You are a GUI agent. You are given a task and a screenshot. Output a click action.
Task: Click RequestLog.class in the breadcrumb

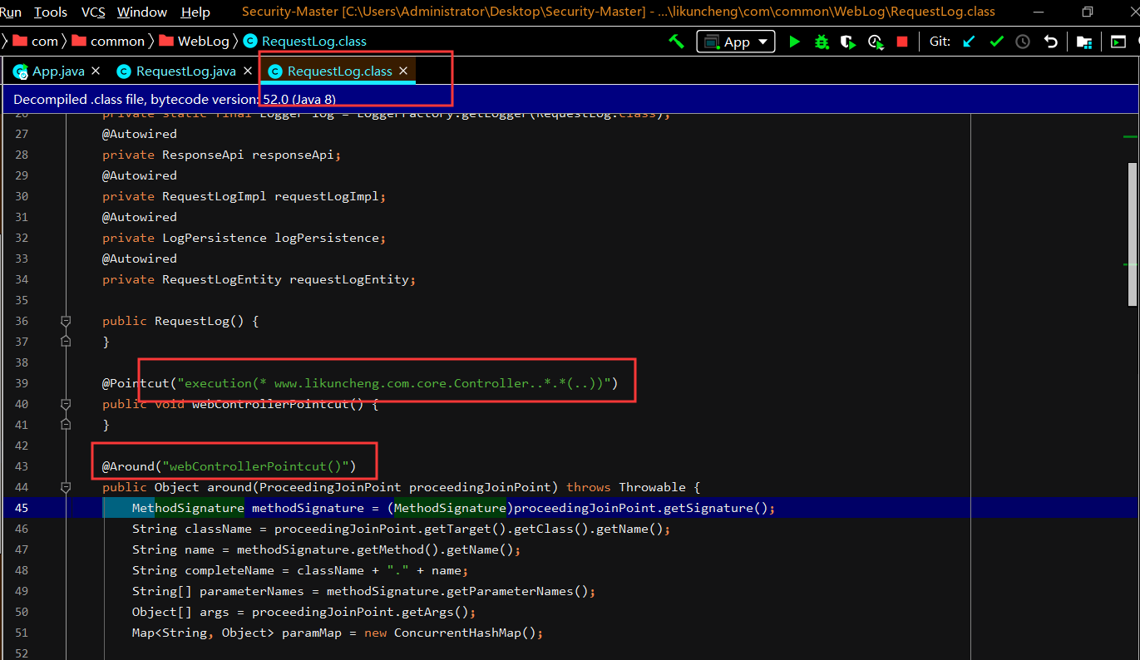point(305,41)
